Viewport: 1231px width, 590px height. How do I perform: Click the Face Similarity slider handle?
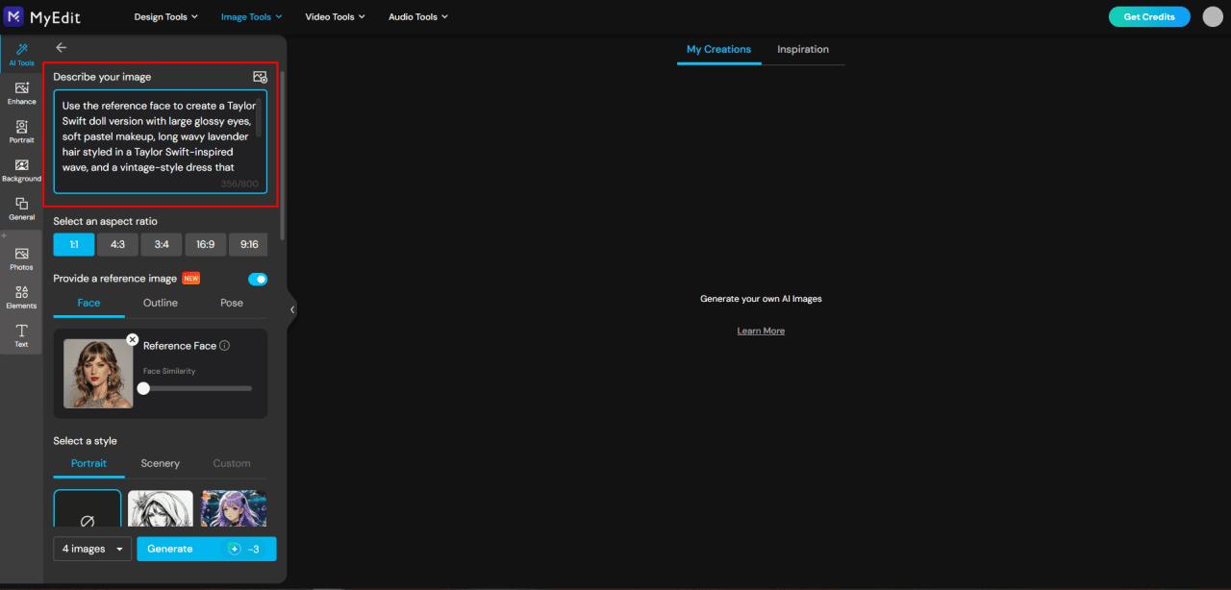click(143, 388)
